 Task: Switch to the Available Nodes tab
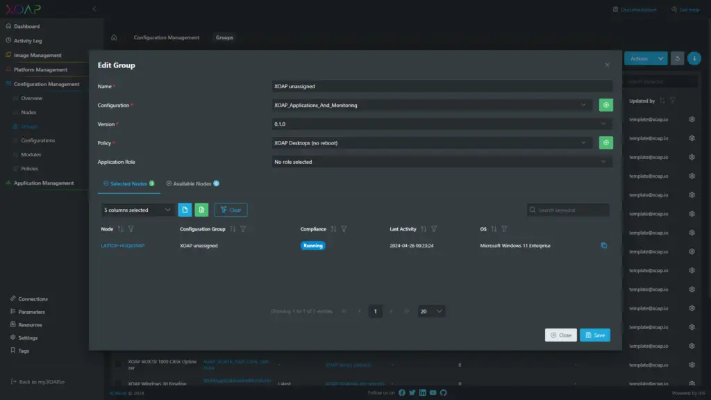(x=193, y=183)
